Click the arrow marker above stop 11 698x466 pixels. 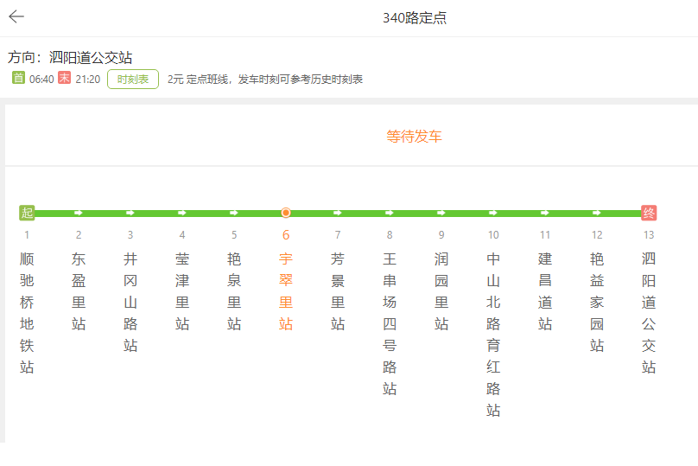point(545,213)
